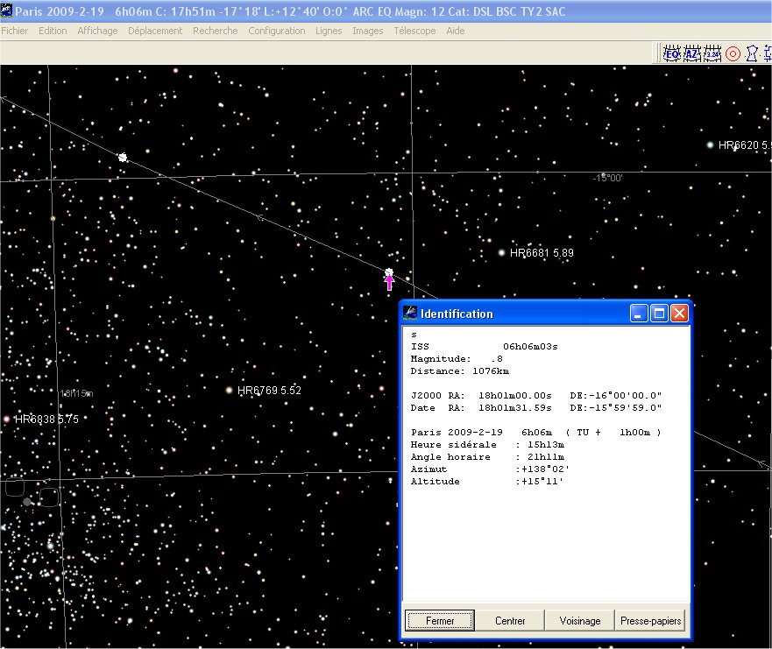Click the application icon in main title bar

(x=6, y=11)
